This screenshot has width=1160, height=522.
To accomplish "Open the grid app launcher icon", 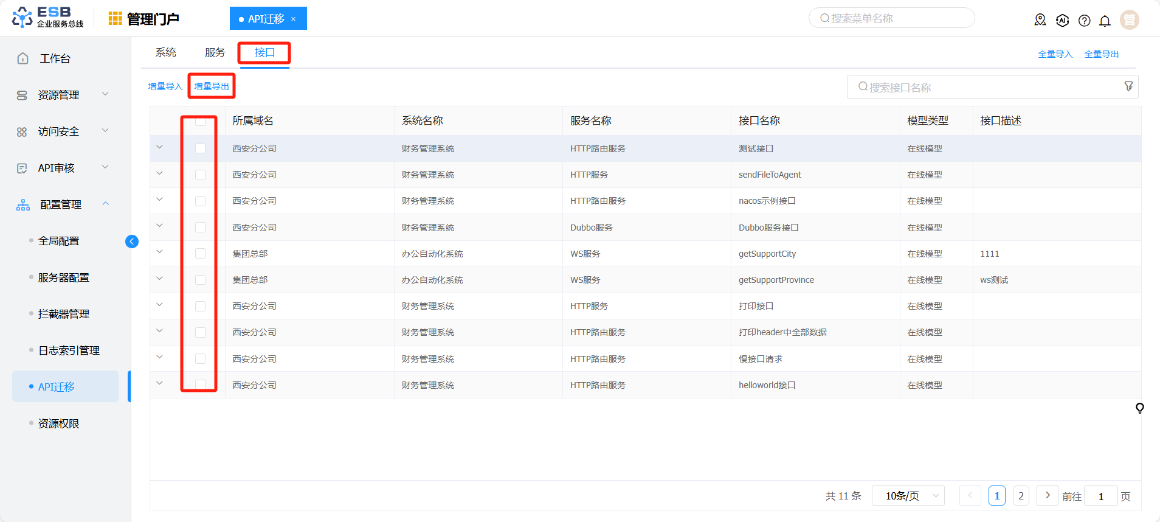I will (115, 19).
